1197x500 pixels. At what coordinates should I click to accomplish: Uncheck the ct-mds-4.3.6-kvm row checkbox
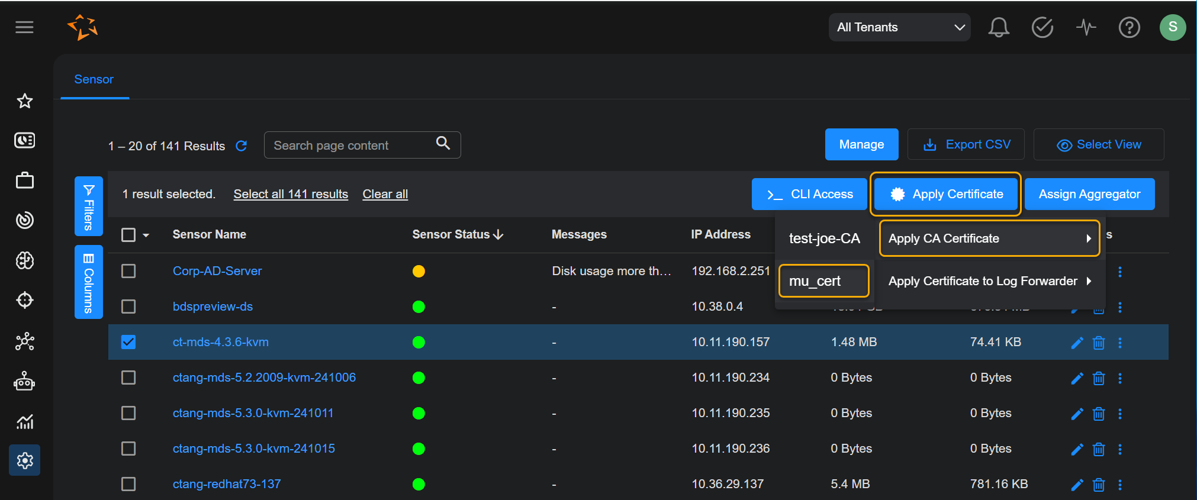pyautogui.click(x=128, y=342)
